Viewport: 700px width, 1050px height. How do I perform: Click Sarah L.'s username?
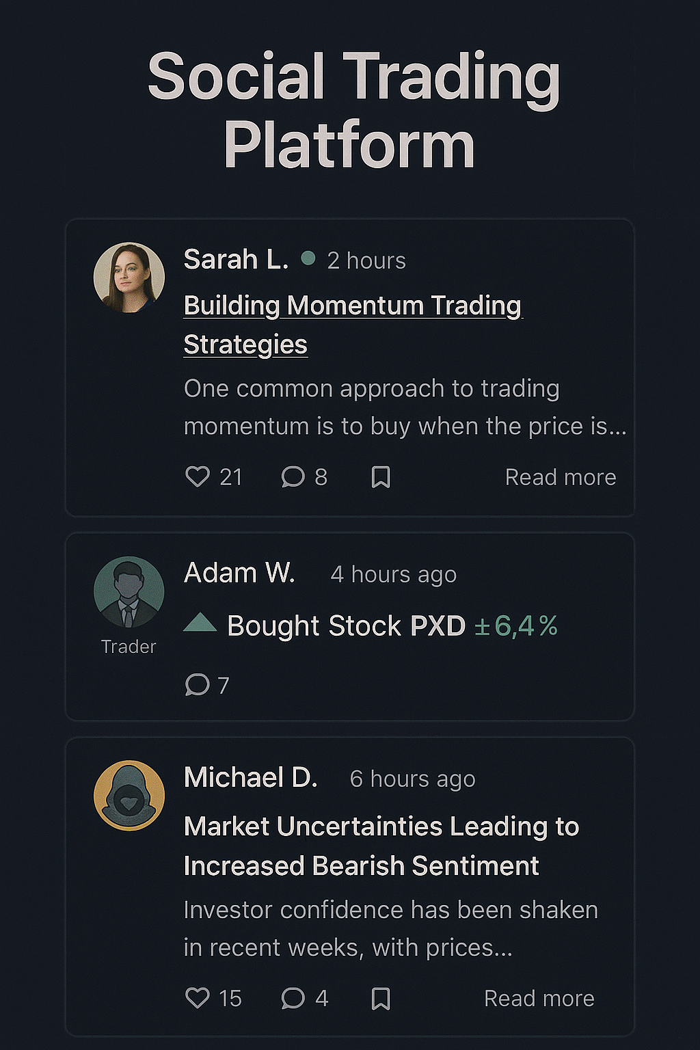coord(236,260)
